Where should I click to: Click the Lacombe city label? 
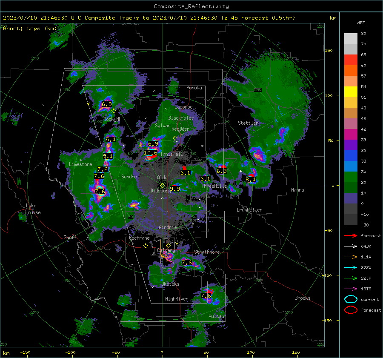[183, 107]
